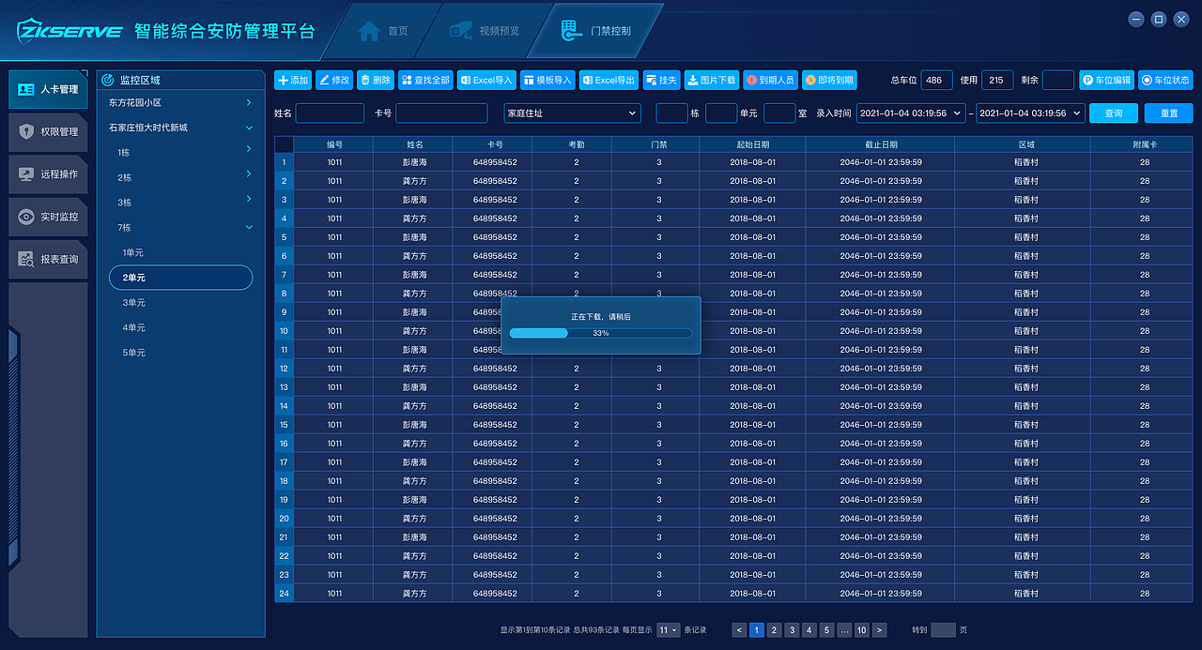1202x650 pixels.
Task: Open the 家庭住址 dropdown
Action: [573, 113]
